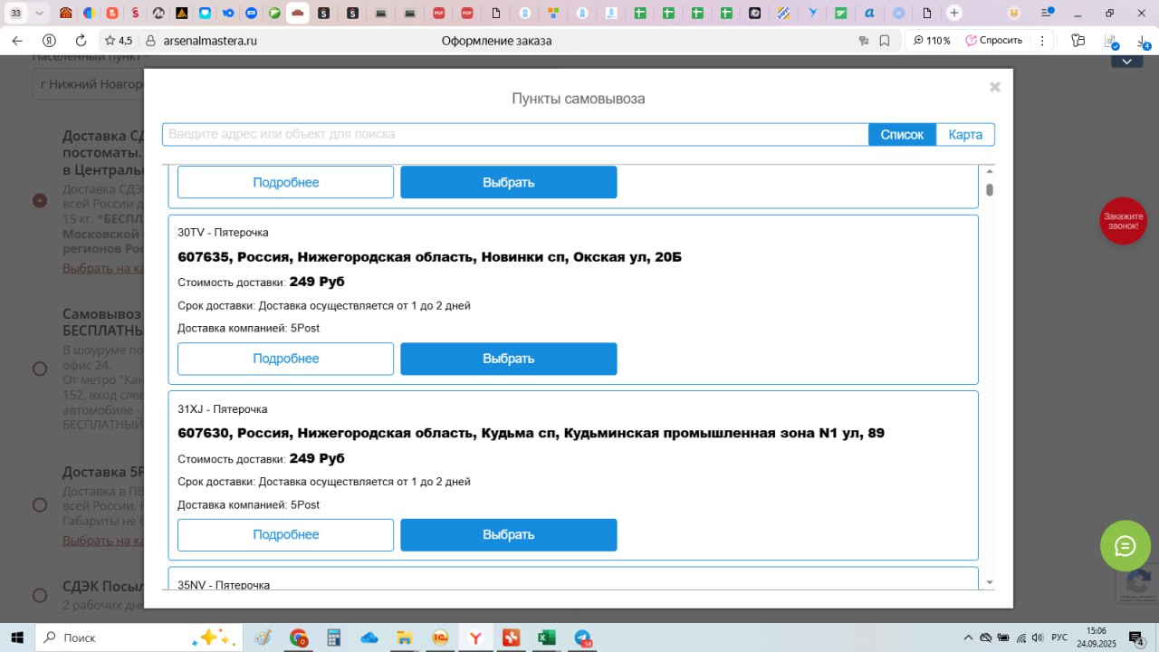Viewport: 1159px width, 652px height.
Task: Expand the tab list dropdown arrow
Action: (39, 14)
